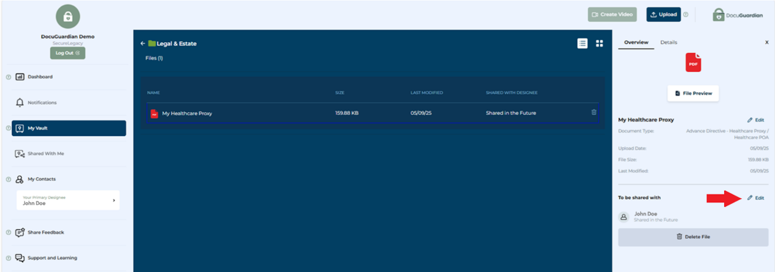Edit the My Healthcare Proxy document details
The width and height of the screenshot is (775, 272).
(756, 120)
